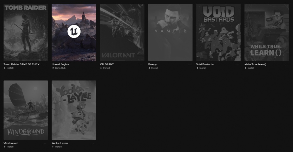This screenshot has height=152, width=293.
Task: Open the more options for while True: learn()
Action: (x=286, y=65)
